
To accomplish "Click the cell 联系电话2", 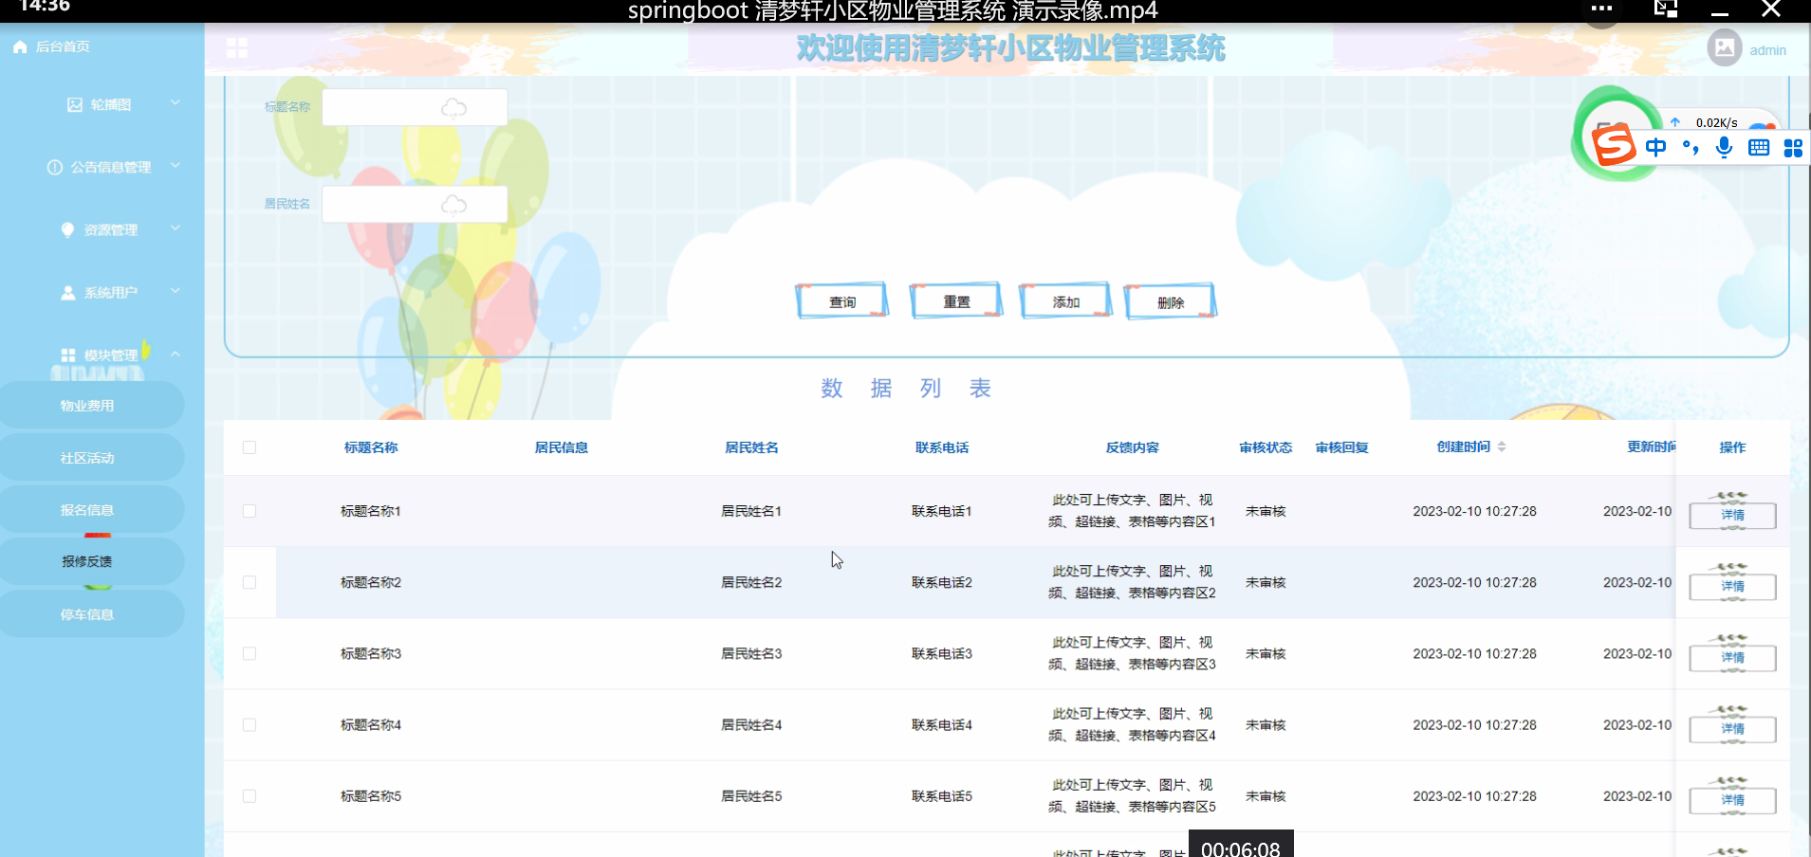I will [x=942, y=582].
